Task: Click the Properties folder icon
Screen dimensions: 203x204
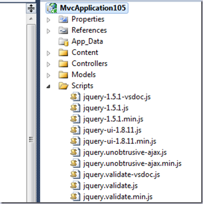Action: [63, 19]
